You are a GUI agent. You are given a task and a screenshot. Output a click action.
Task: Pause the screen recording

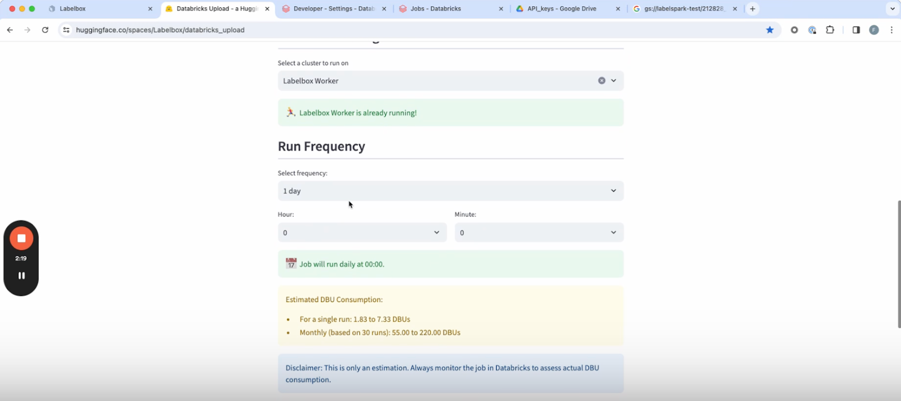click(21, 276)
